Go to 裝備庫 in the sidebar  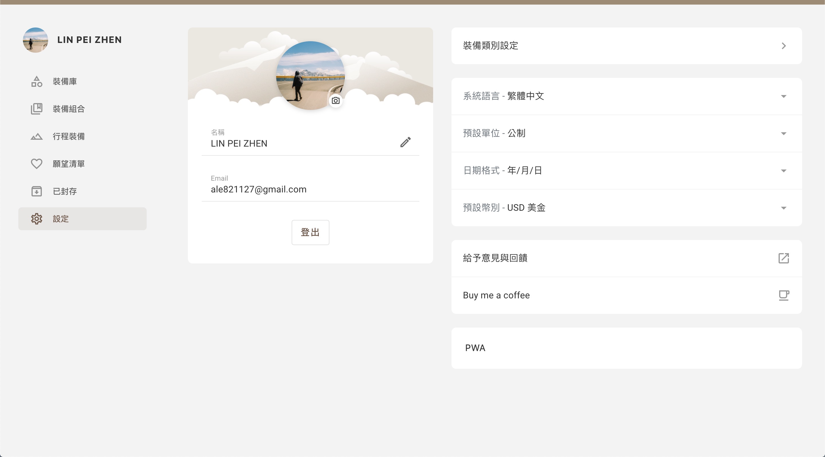point(82,81)
